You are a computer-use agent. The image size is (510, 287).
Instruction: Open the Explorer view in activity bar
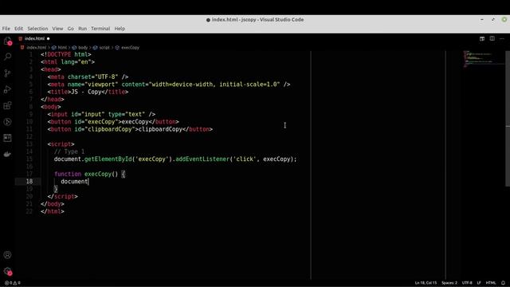tap(7, 41)
